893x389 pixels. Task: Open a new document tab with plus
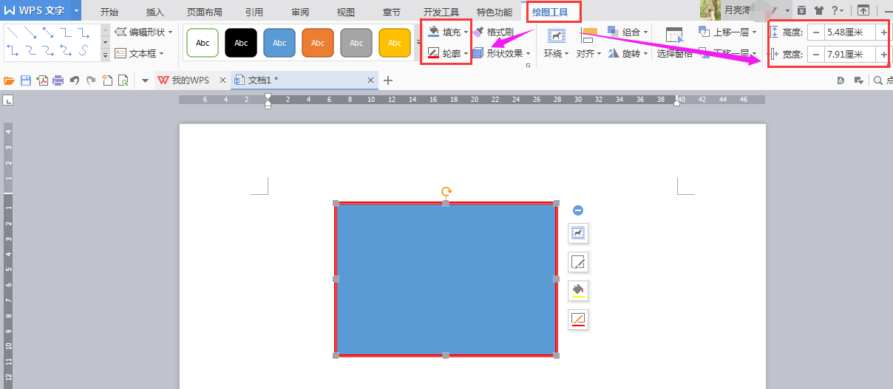tap(388, 80)
